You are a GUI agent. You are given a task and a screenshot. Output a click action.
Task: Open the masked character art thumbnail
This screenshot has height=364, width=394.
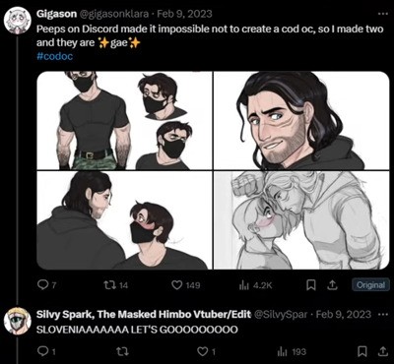(124, 120)
